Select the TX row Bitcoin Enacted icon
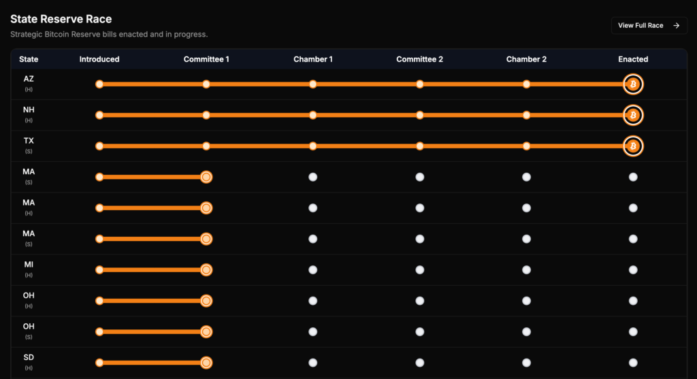Screen dimensions: 697x379 pos(633,146)
